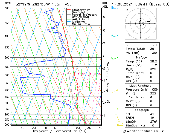
Task: Click the 'Hodograph' section header in table
Action: pos(141,110)
